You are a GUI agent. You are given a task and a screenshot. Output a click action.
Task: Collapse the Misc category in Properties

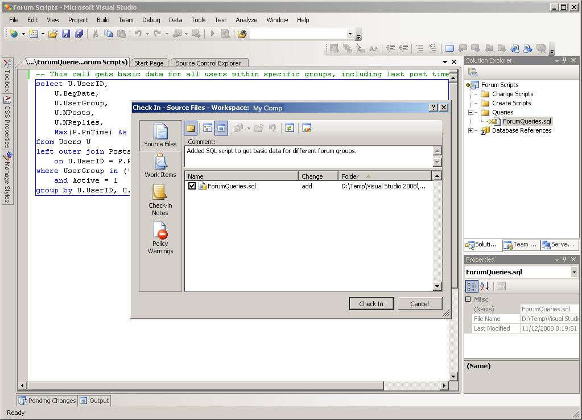tap(468, 299)
